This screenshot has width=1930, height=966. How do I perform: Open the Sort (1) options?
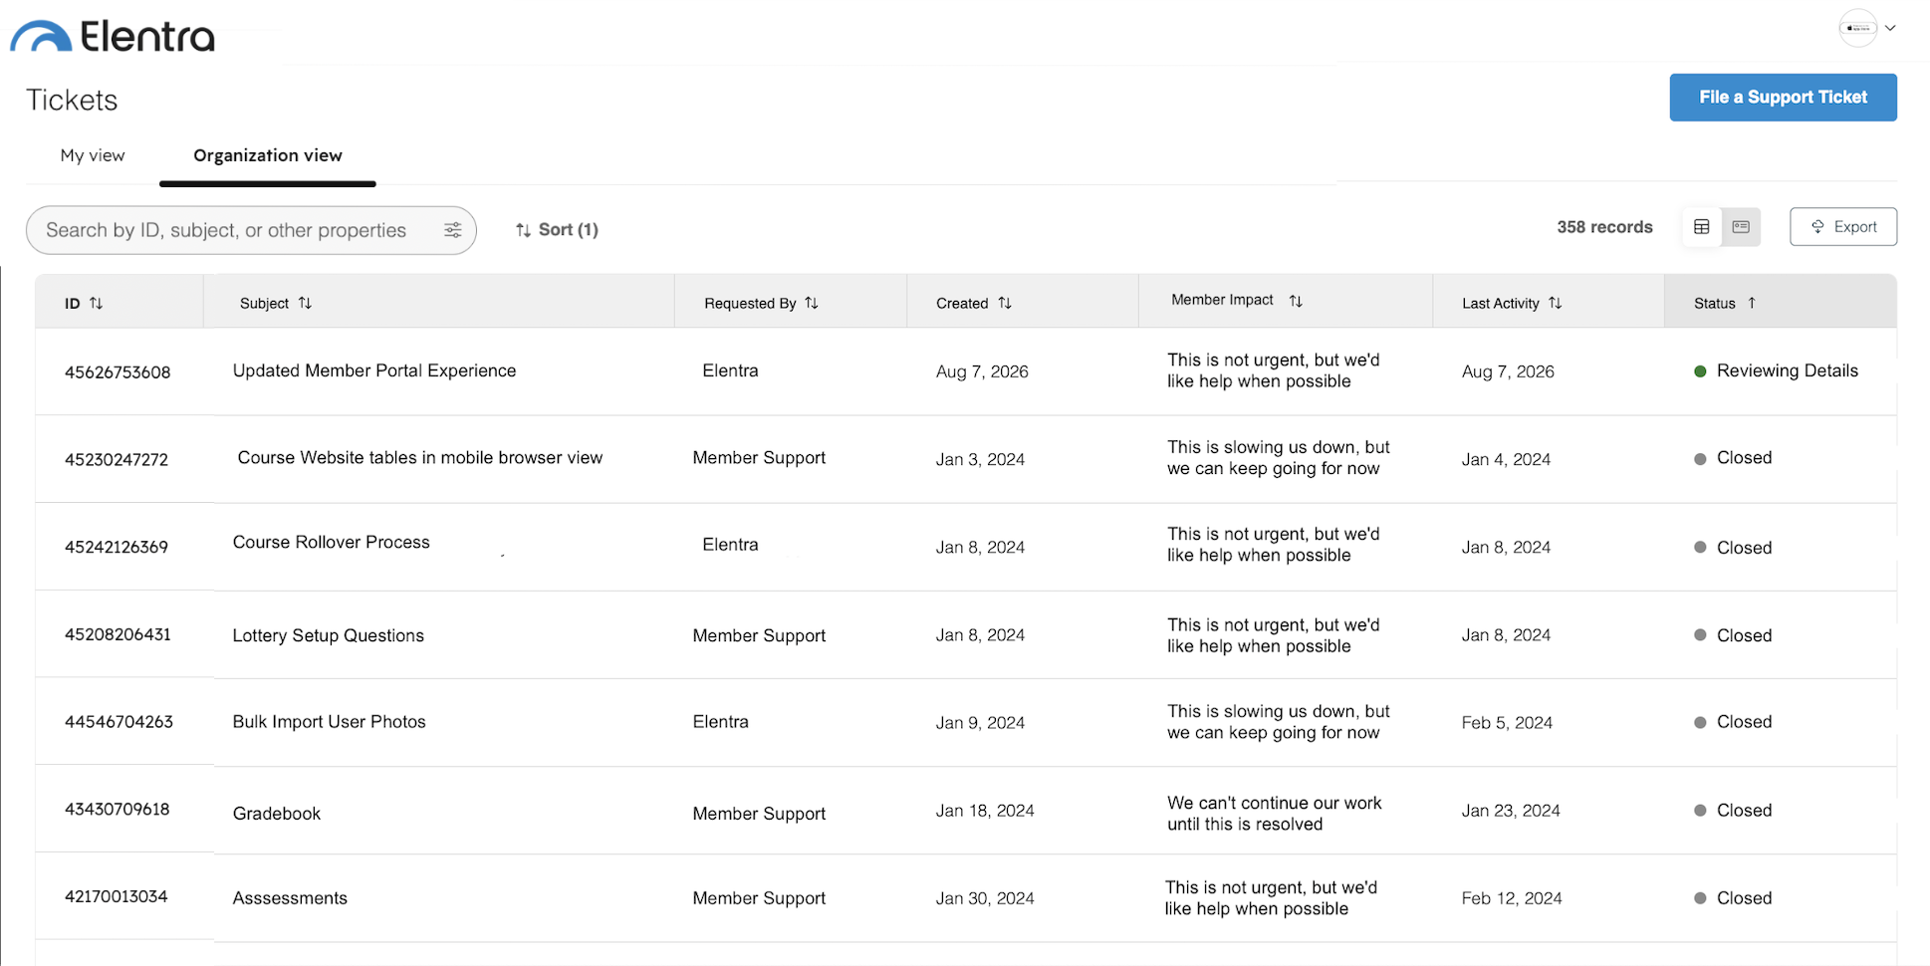click(557, 230)
